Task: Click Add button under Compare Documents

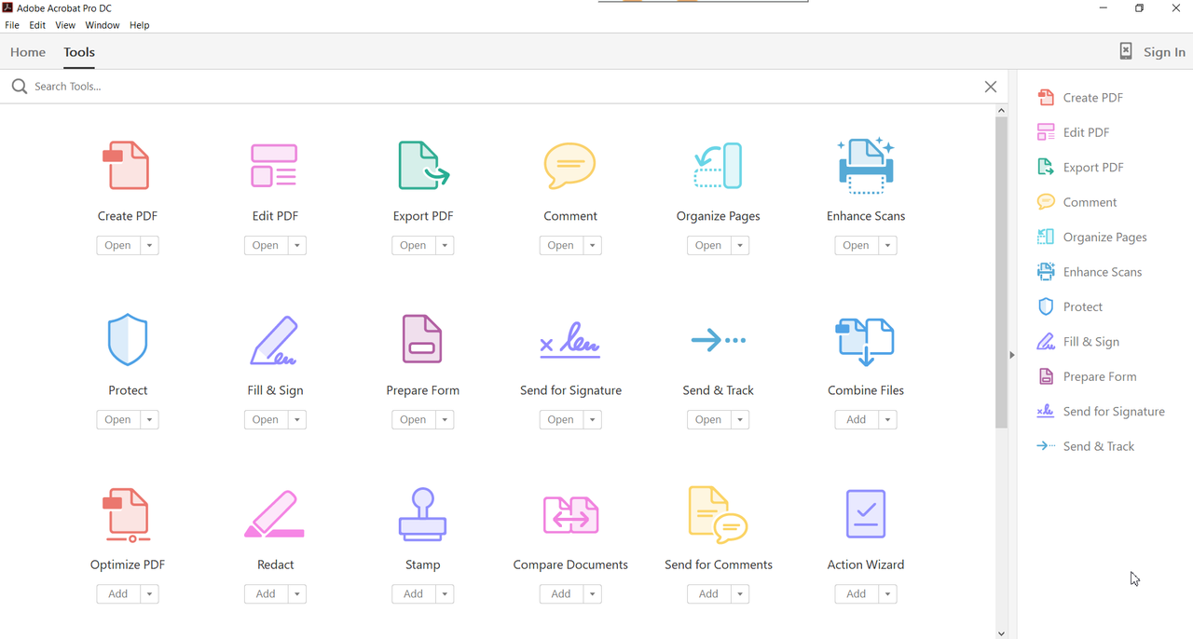Action: click(x=562, y=594)
